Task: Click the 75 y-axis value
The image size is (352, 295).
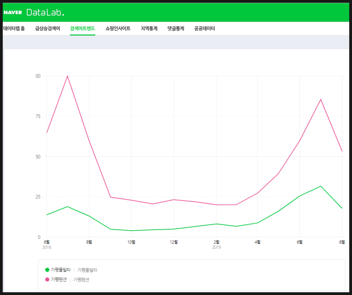Action: (38, 116)
